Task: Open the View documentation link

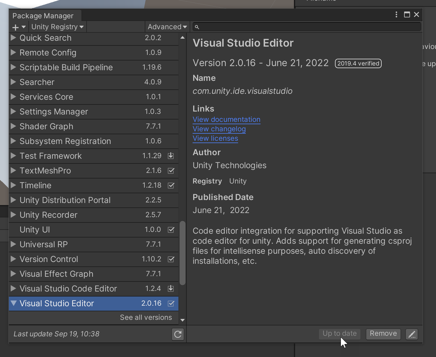Action: point(227,119)
